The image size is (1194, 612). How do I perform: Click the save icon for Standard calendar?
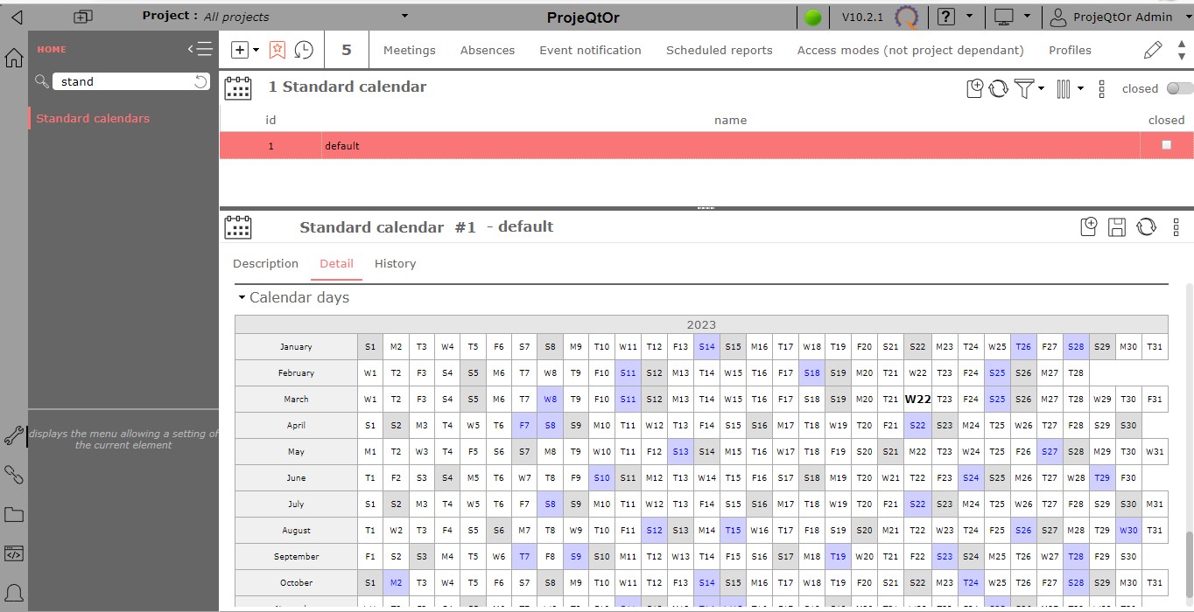(1117, 227)
